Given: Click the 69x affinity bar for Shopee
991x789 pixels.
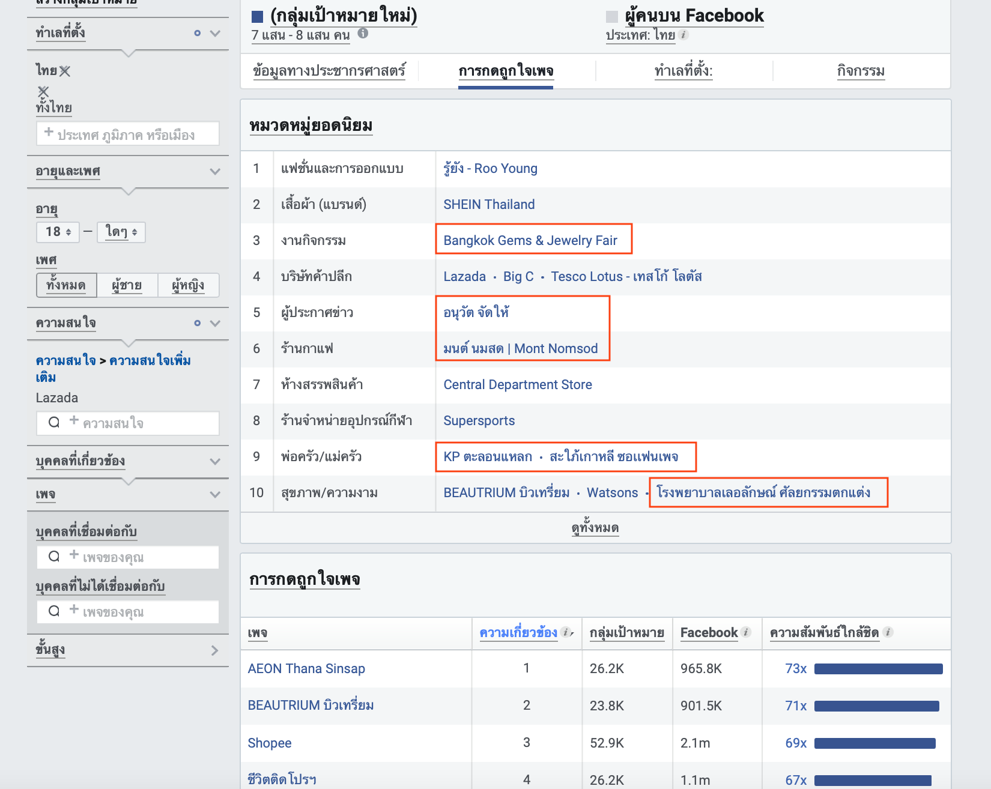Looking at the screenshot, I should pyautogui.click(x=875, y=743).
